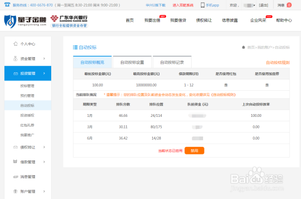
Task: Open 我要借贷 in the main navigation
Action: [178, 20]
